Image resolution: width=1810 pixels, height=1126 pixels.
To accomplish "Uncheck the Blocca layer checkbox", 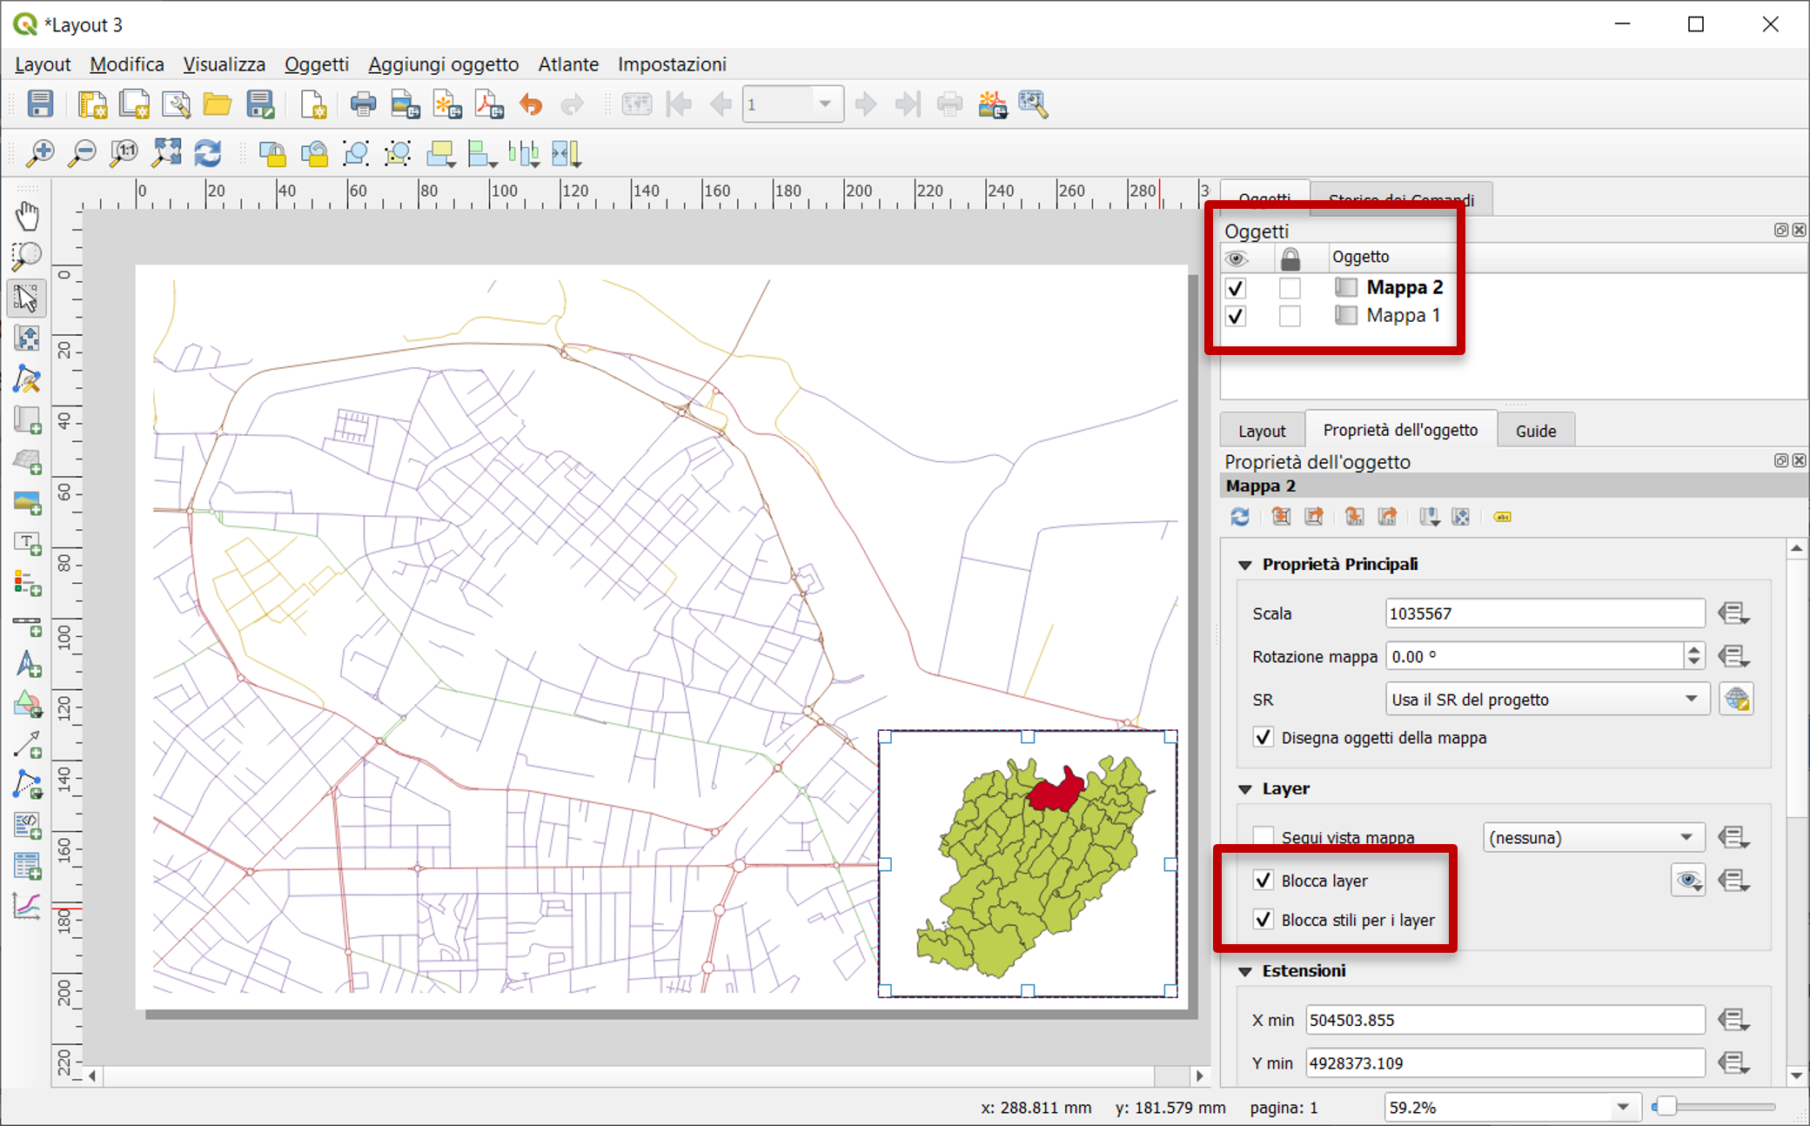I will pyautogui.click(x=1263, y=880).
